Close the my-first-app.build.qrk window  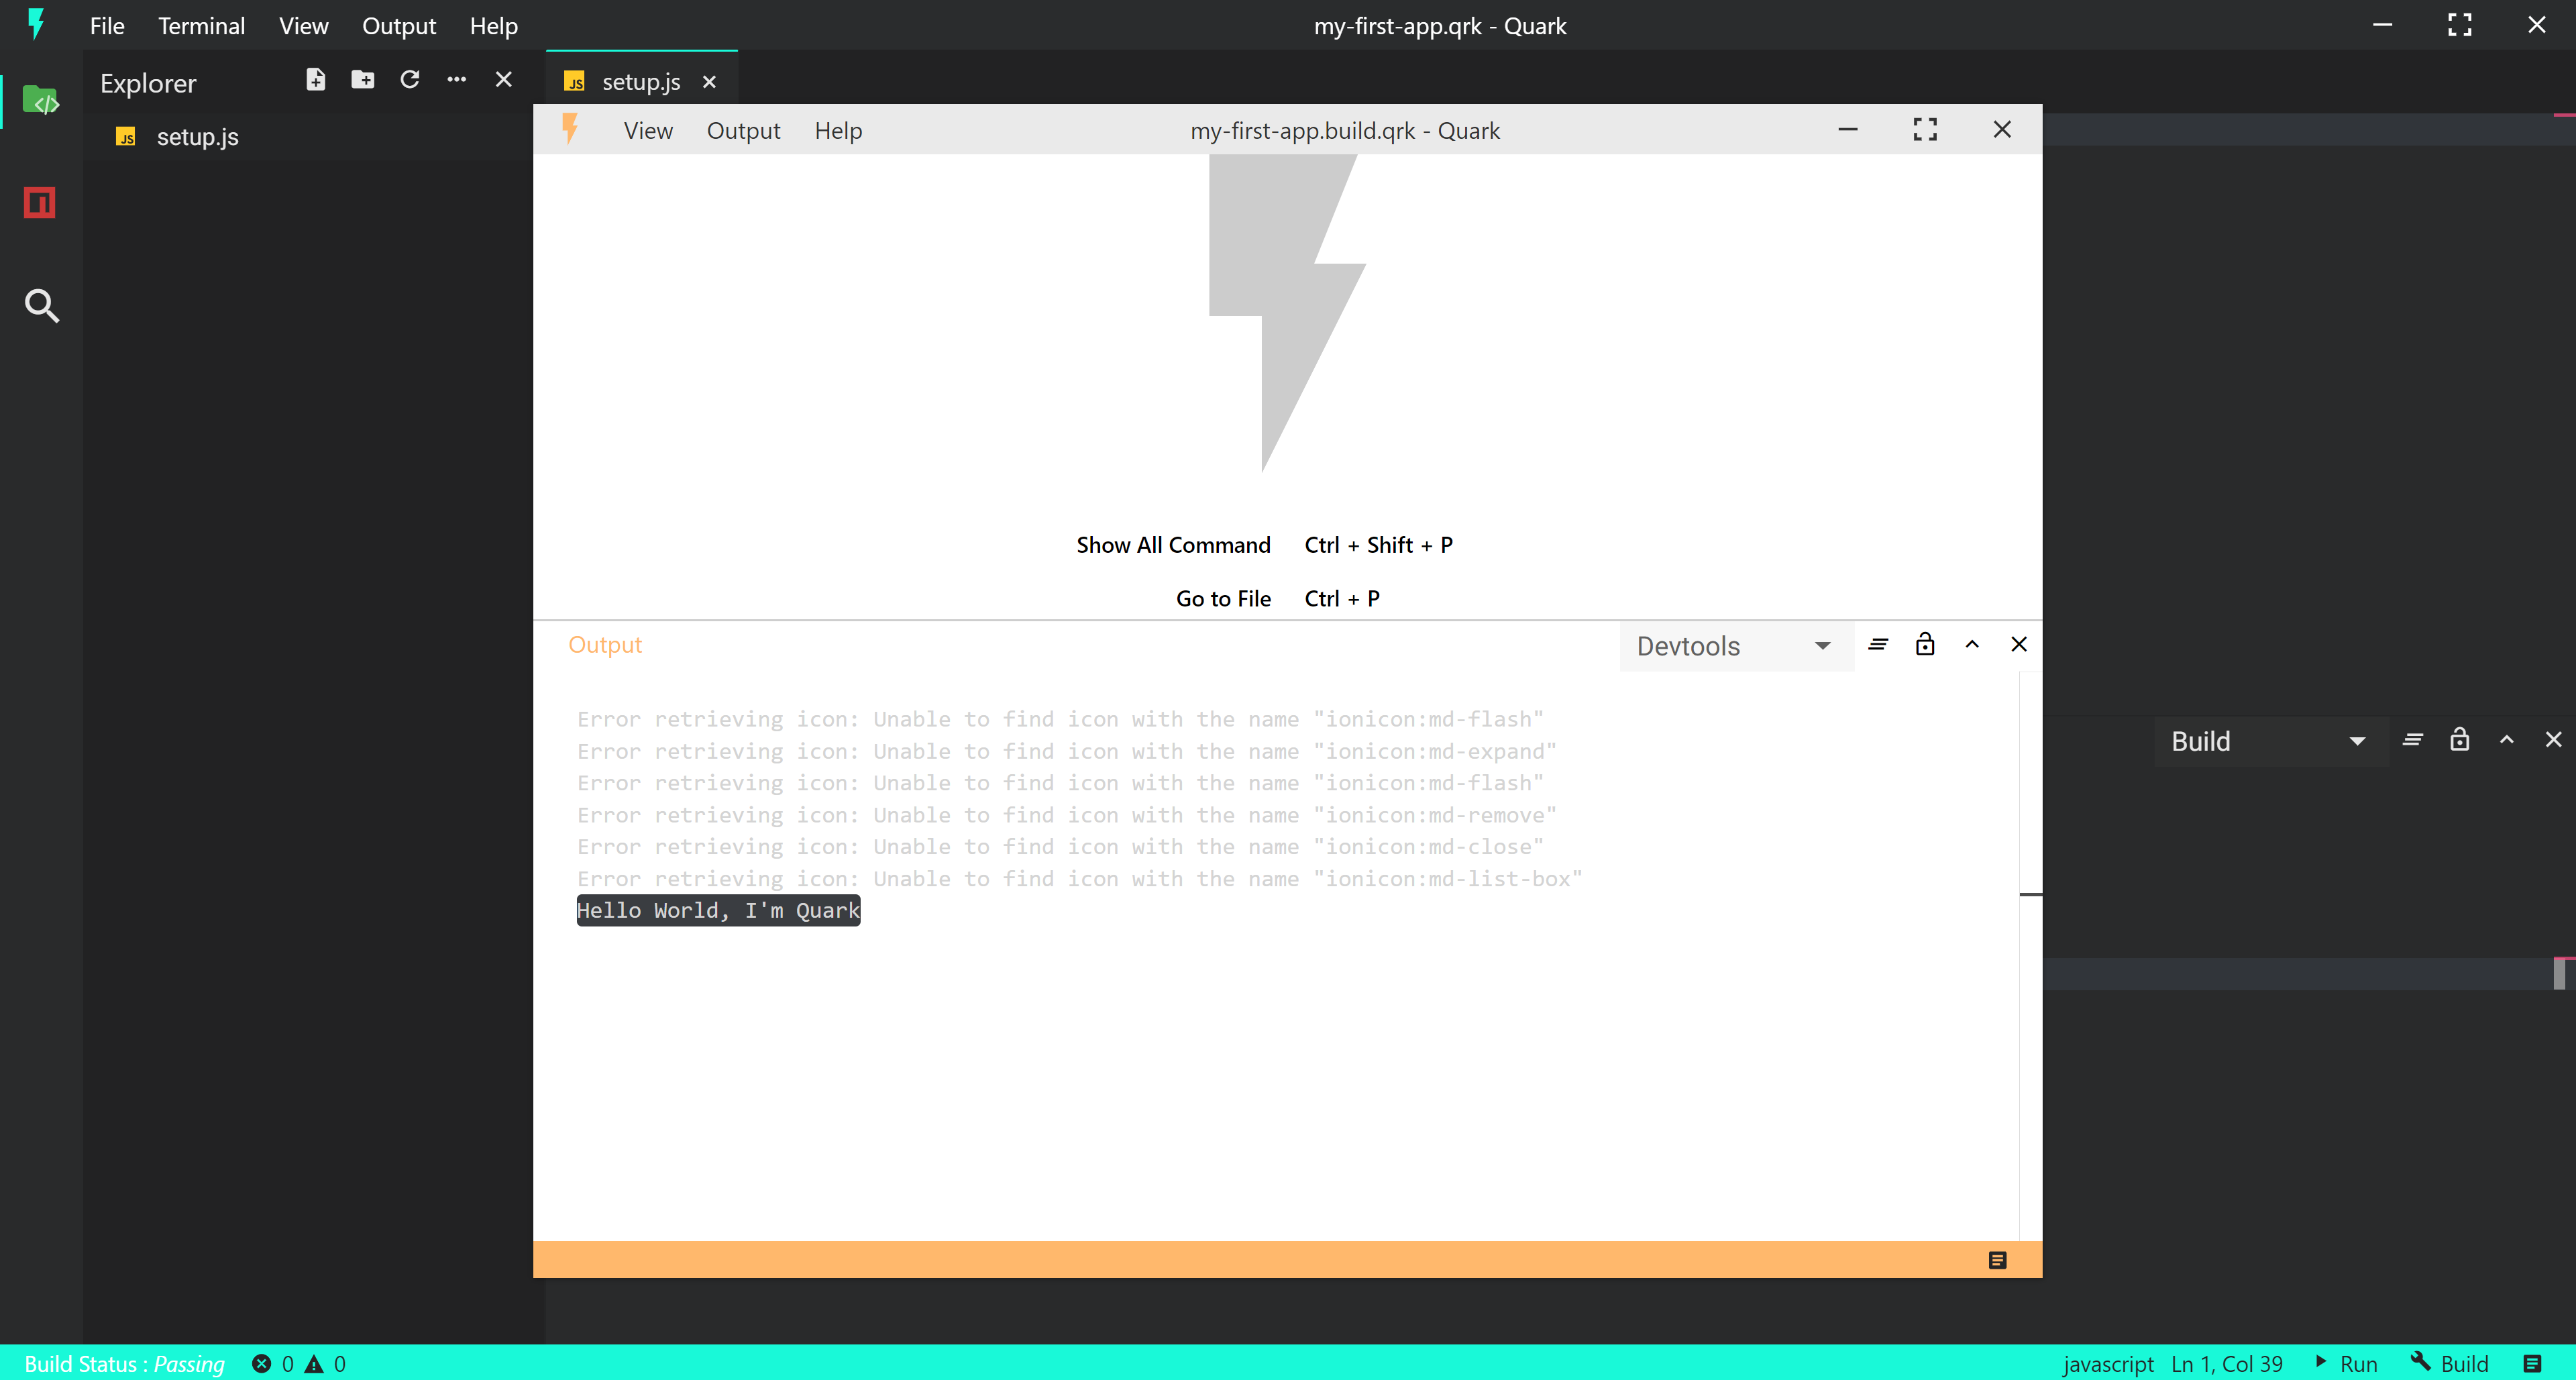(x=2002, y=130)
